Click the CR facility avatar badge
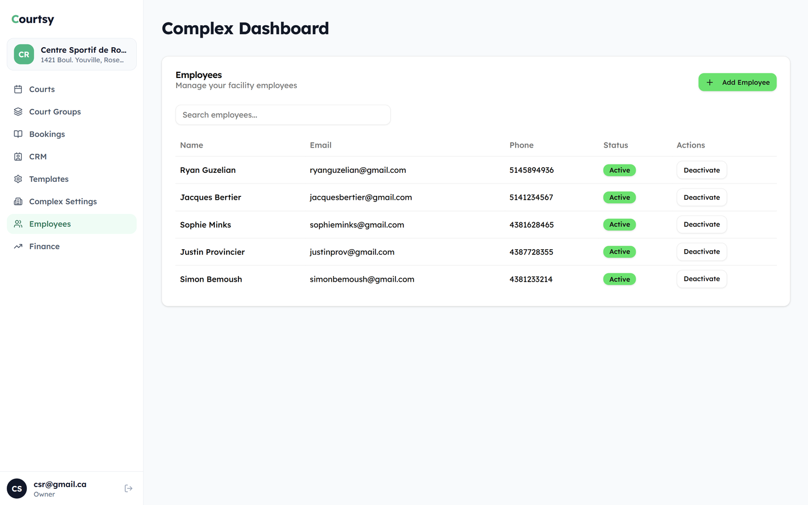This screenshot has height=505, width=808. (x=24, y=54)
